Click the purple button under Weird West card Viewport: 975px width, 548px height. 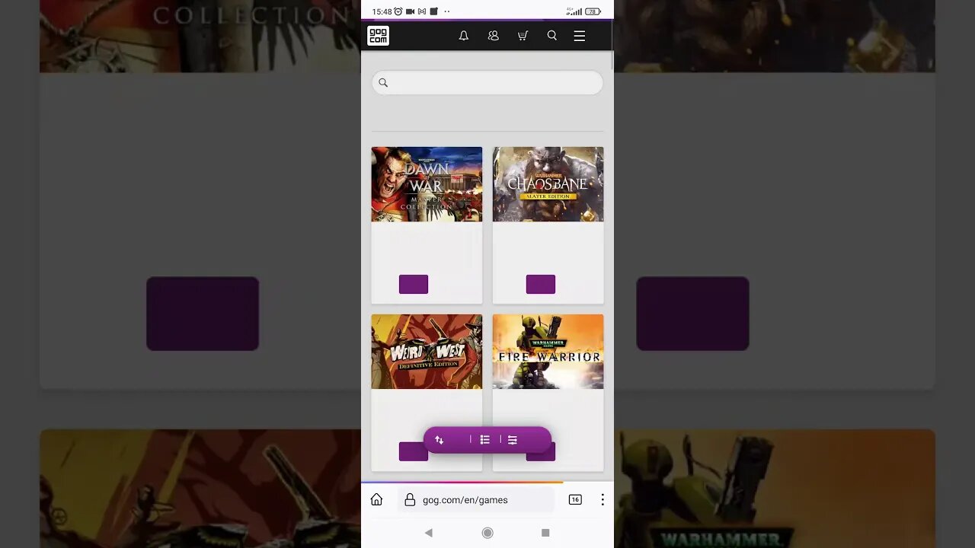coord(414,452)
